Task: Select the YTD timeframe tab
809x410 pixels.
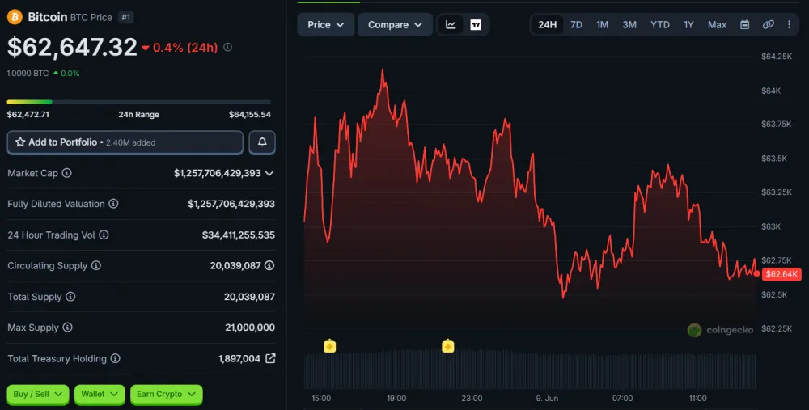Action: tap(660, 25)
